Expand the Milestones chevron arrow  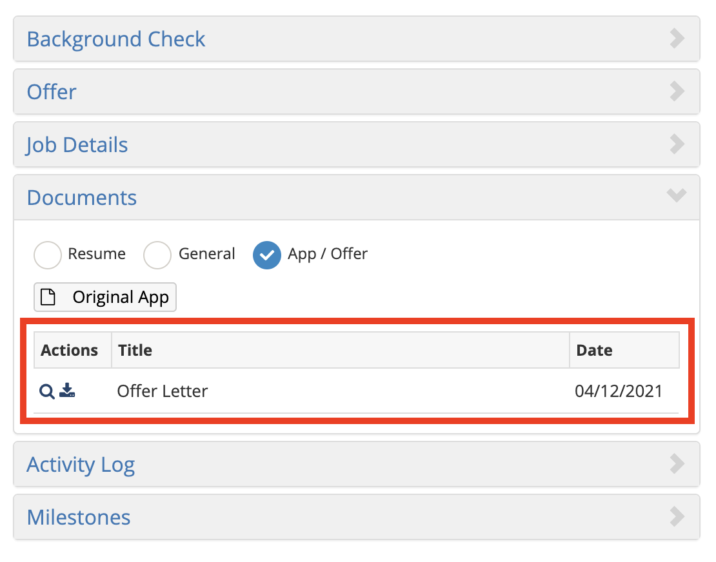pyautogui.click(x=677, y=516)
